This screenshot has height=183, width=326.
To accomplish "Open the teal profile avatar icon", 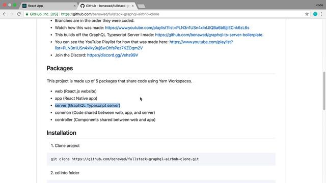I will pos(315,14).
